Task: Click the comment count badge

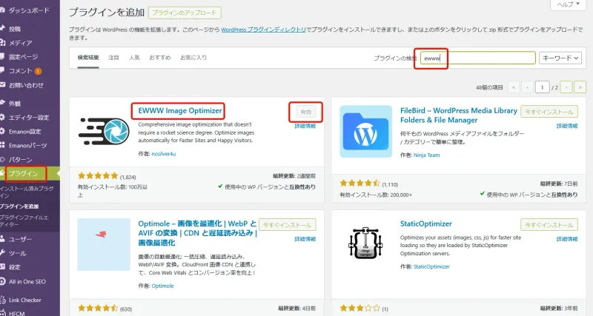Action: 38,71
